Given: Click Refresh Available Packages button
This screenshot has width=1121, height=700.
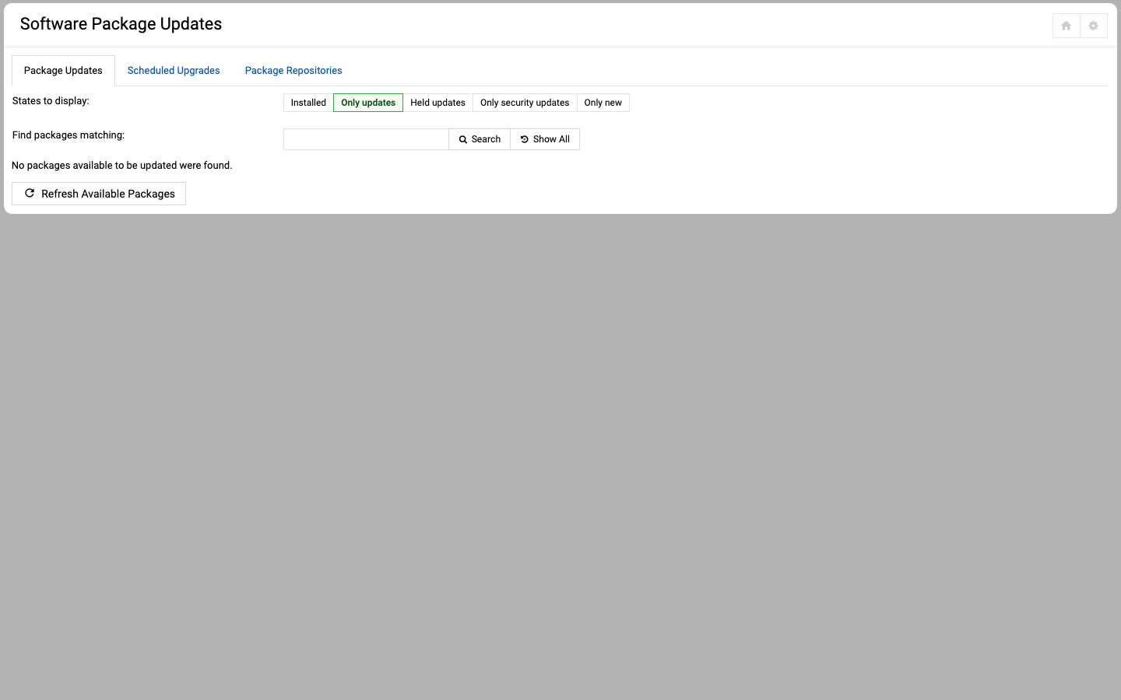Looking at the screenshot, I should (99, 194).
